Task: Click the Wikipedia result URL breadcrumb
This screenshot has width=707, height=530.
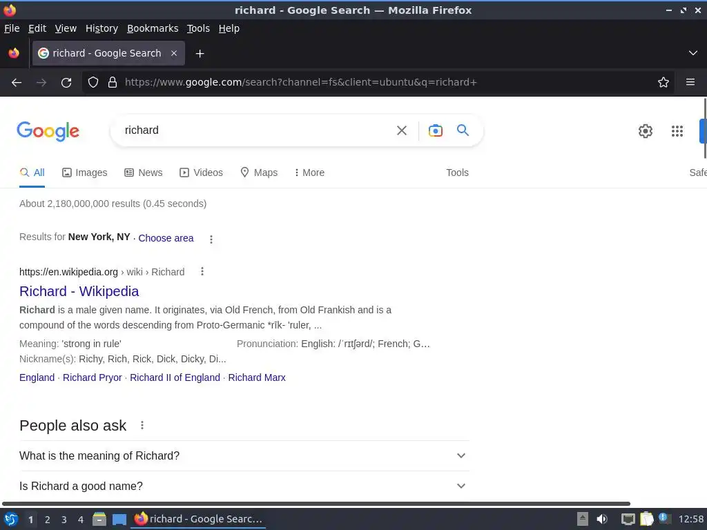Action: pos(102,272)
